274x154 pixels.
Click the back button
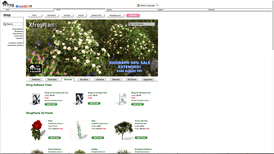click(x=35, y=15)
